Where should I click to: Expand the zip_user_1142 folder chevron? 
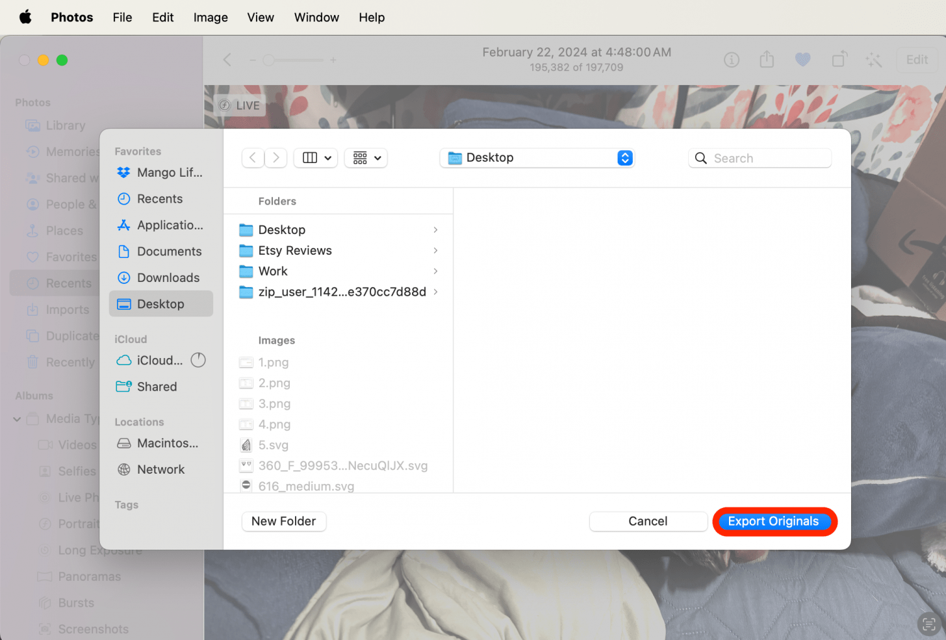point(435,292)
